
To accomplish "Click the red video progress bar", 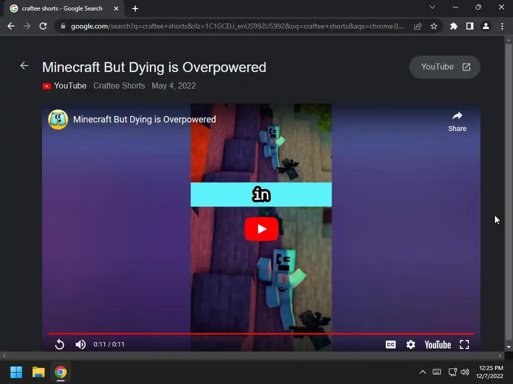I will pos(261,333).
